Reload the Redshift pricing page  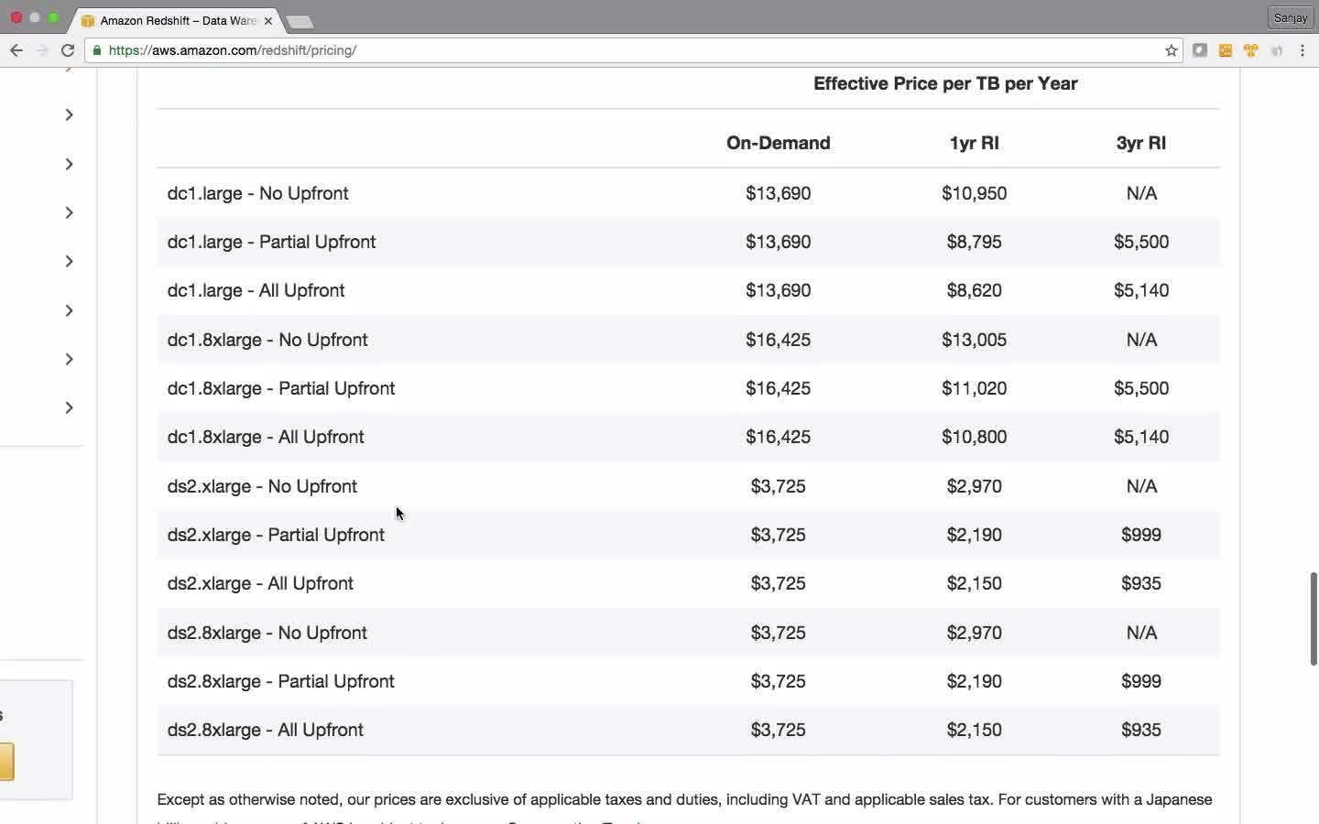(x=68, y=50)
